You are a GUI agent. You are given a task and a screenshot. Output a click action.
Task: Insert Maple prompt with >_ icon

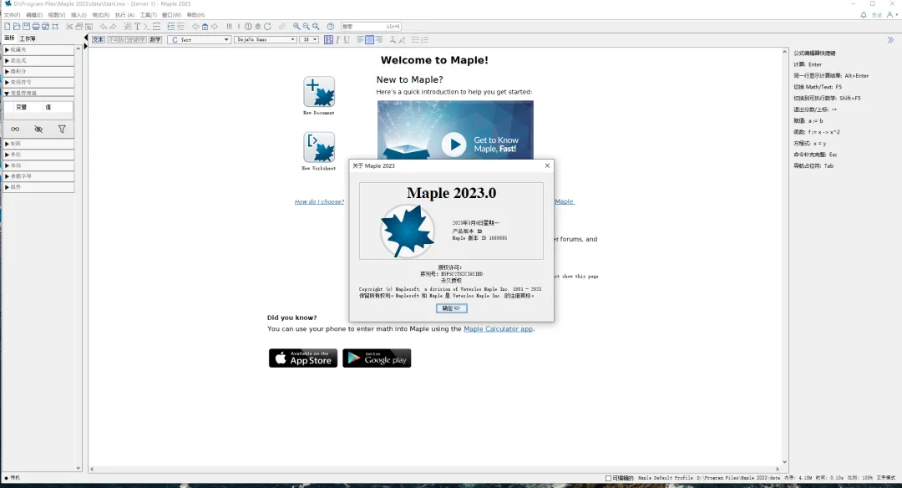click(147, 27)
